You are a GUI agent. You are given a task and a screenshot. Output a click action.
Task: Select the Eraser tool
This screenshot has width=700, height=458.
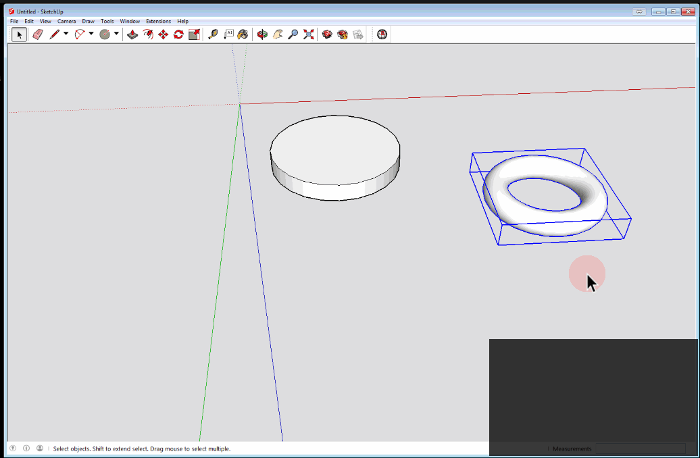[37, 34]
